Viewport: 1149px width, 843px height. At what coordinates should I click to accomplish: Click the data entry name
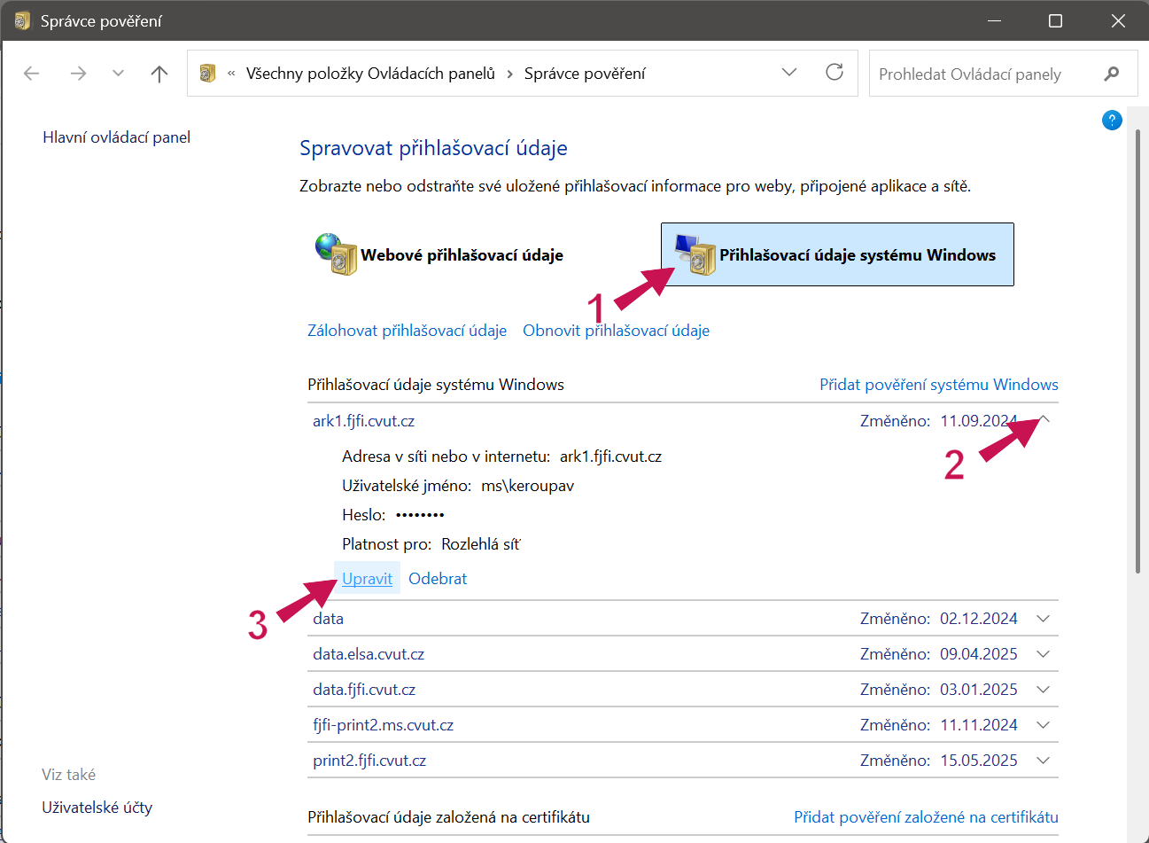328,619
